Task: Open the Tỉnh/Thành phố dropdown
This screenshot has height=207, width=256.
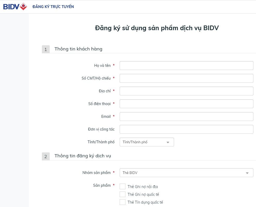Action: 147,142
